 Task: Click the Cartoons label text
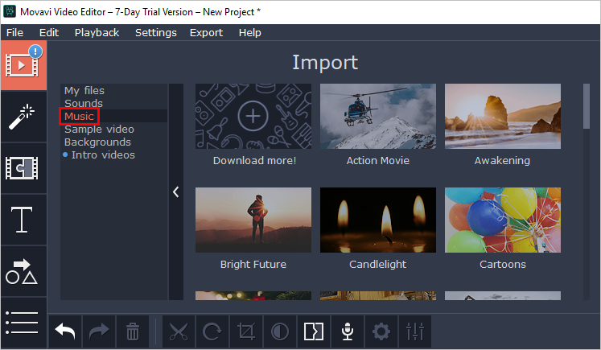point(503,264)
